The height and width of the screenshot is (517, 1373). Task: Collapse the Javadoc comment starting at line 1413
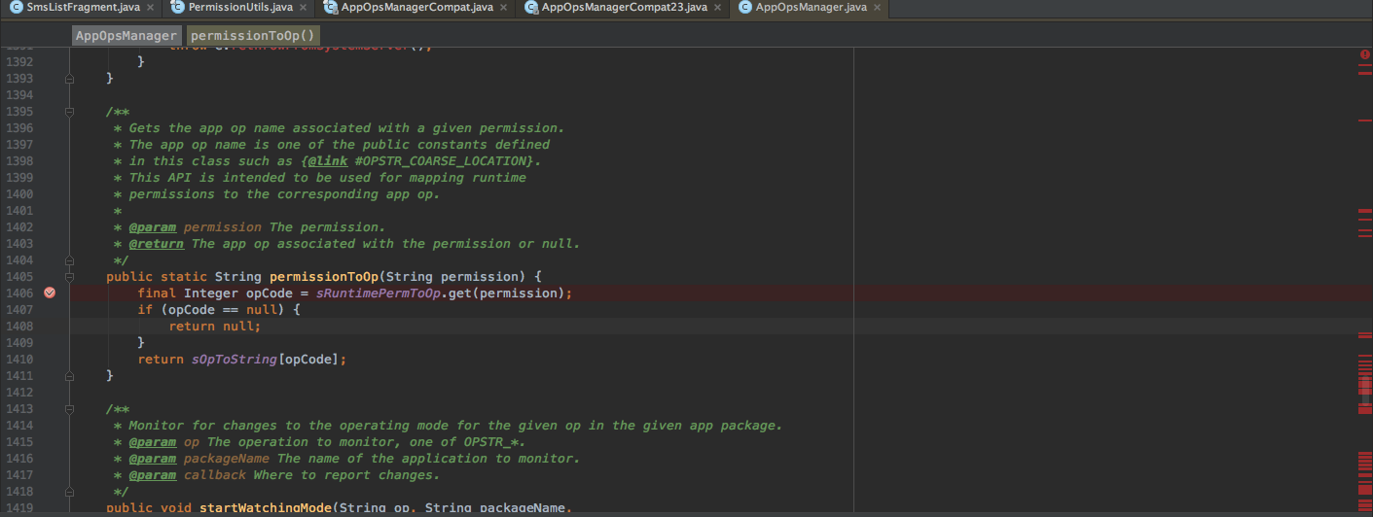click(x=69, y=409)
